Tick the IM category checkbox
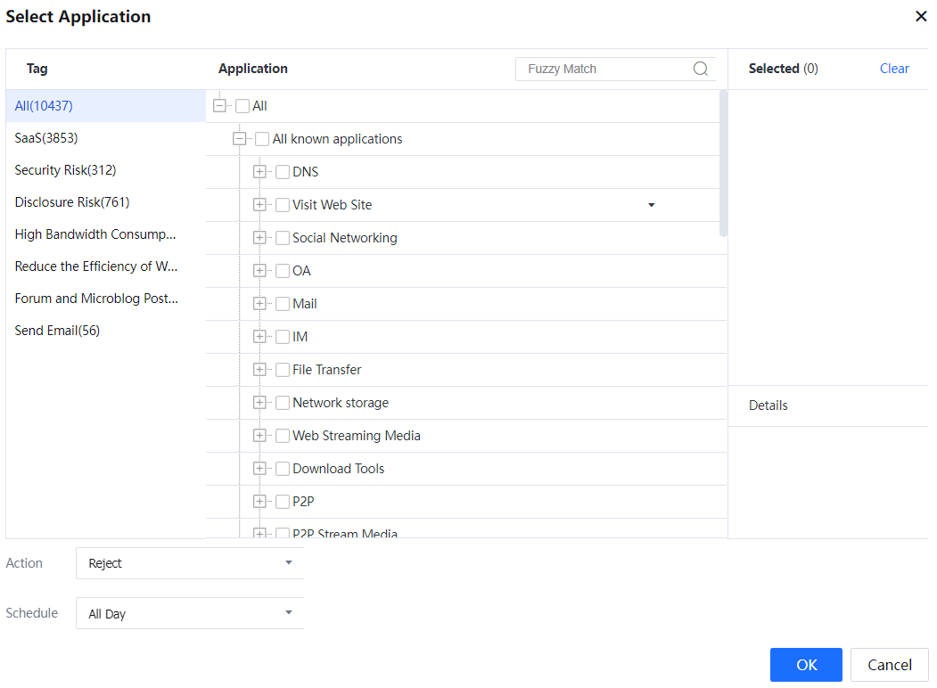The width and height of the screenshot is (937, 688). (x=283, y=337)
